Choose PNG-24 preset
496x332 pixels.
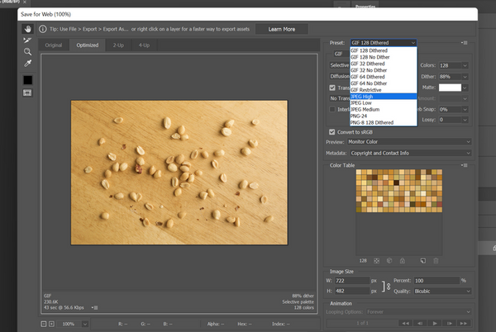pos(384,116)
